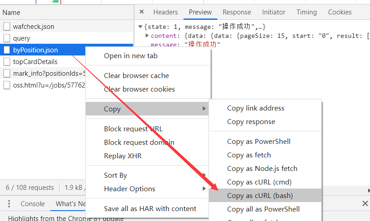Select the query request row
Viewport: 370px width, 221px height.
coord(22,38)
